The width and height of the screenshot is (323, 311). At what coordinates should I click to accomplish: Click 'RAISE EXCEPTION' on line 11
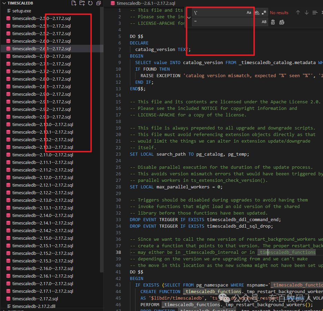tap(160, 76)
